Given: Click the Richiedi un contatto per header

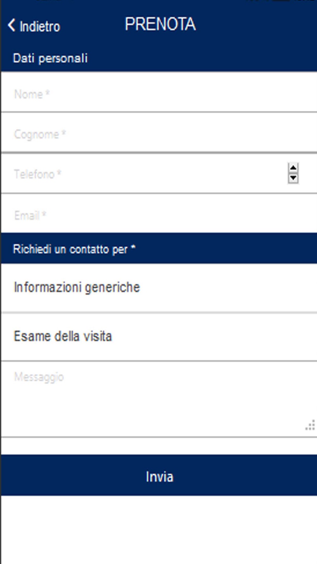Looking at the screenshot, I should [70, 249].
